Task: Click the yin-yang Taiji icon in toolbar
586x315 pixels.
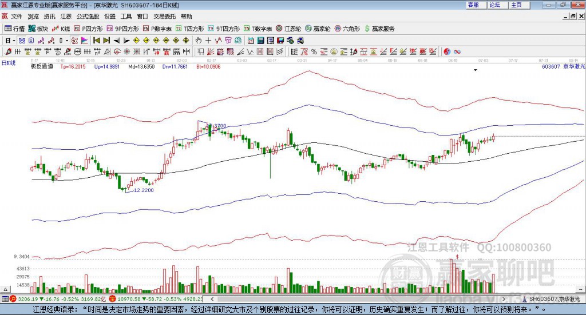Action: click(447, 52)
